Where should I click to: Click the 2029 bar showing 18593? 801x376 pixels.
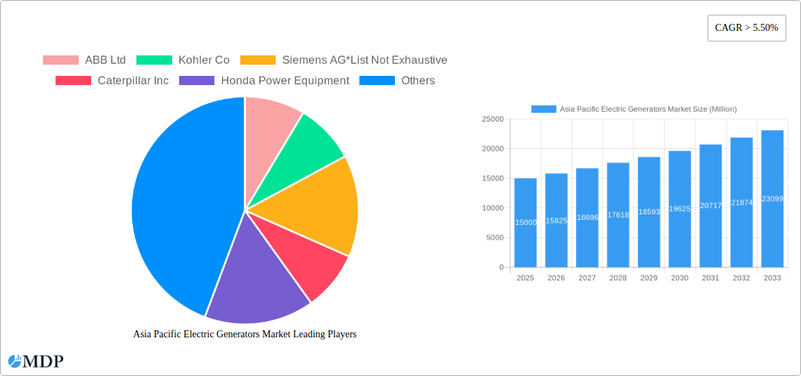coord(649,212)
